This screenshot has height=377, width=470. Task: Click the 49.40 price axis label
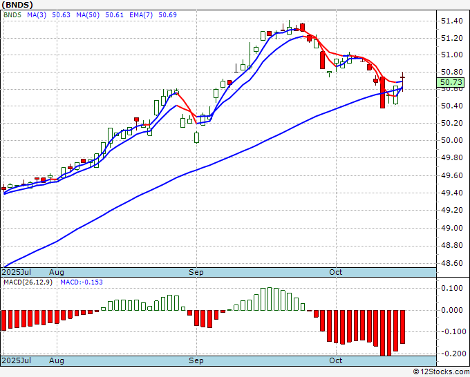point(452,193)
